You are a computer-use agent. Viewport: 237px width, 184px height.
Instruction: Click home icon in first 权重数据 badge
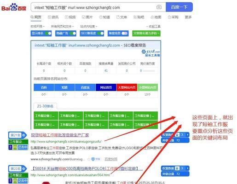[x=177, y=135]
